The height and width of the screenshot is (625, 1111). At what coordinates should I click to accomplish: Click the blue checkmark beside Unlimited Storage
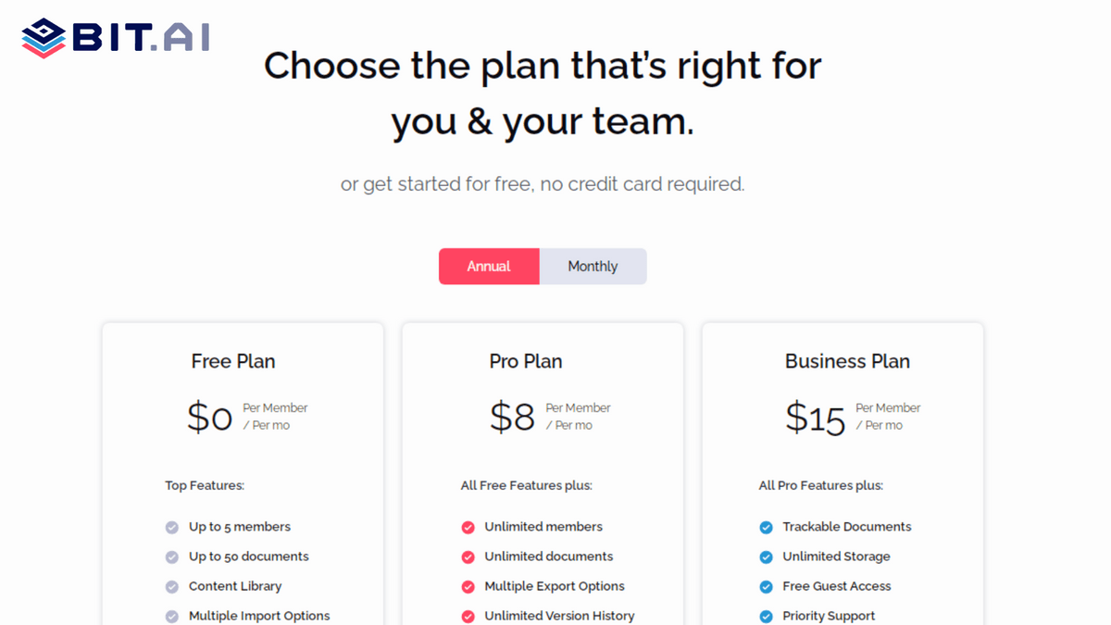[x=766, y=556]
